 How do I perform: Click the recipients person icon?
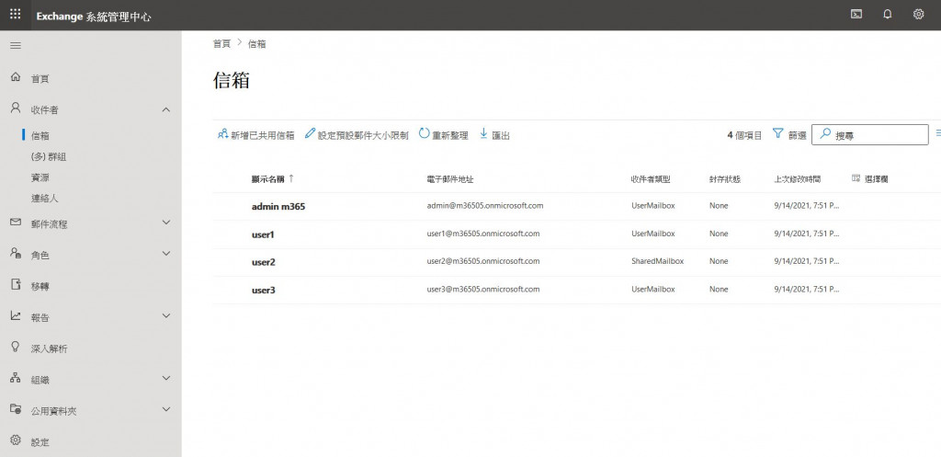[16, 109]
